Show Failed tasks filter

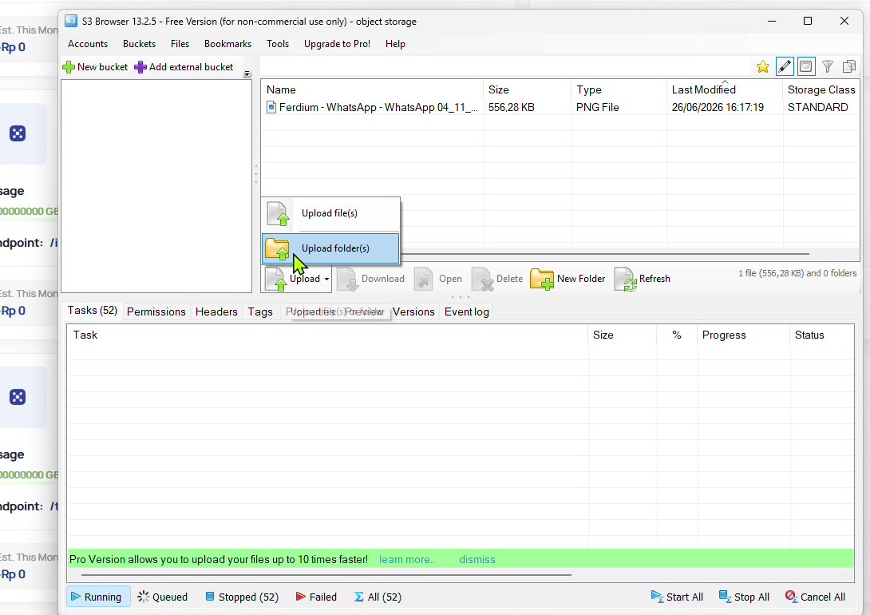tap(316, 597)
